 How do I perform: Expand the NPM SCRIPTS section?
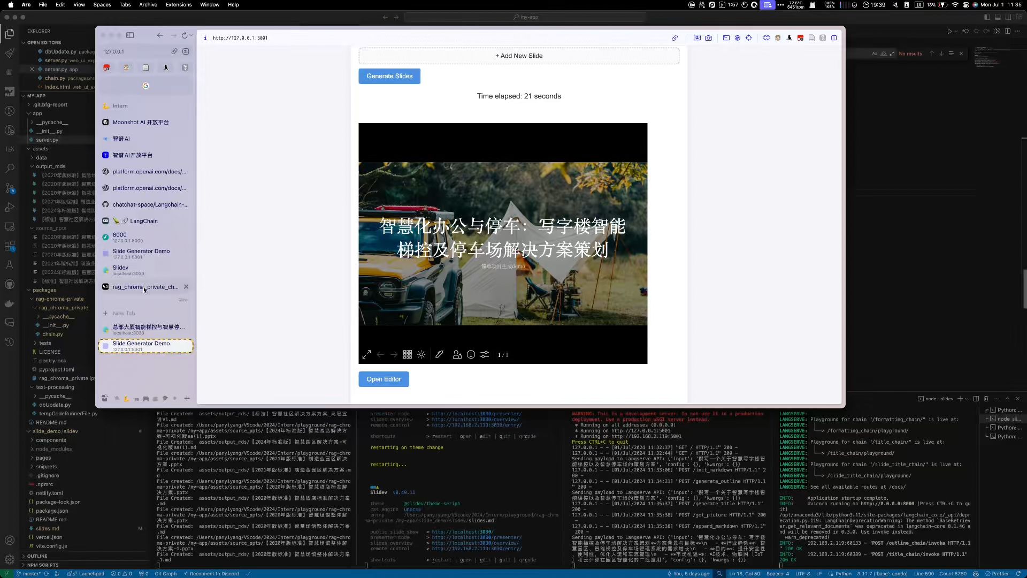(x=43, y=565)
